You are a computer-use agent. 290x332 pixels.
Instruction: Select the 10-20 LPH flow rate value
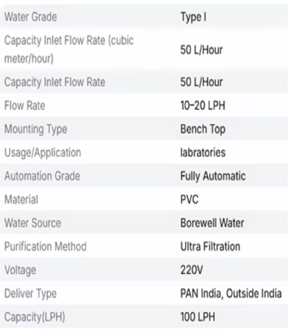pyautogui.click(x=202, y=105)
